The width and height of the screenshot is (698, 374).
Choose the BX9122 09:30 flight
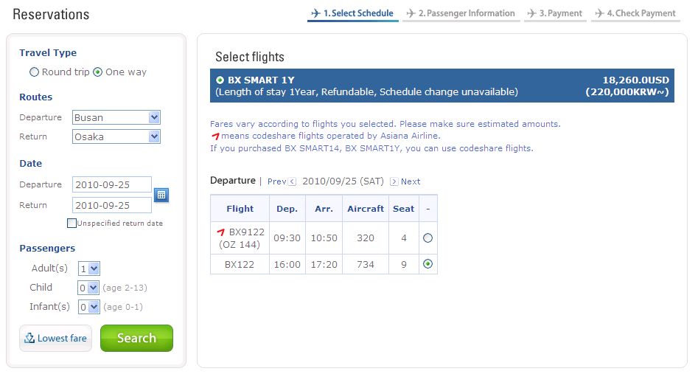427,238
